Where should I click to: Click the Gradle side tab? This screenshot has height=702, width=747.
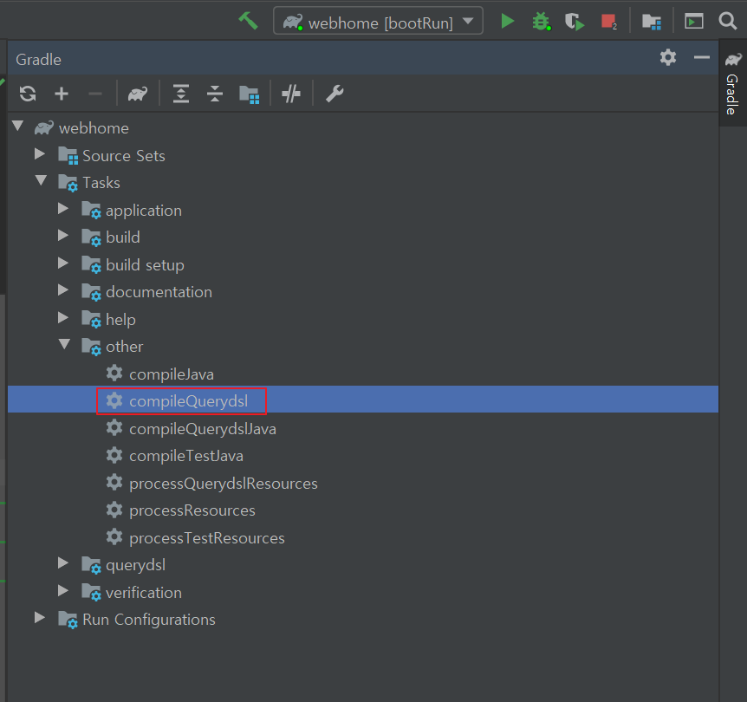pyautogui.click(x=733, y=83)
